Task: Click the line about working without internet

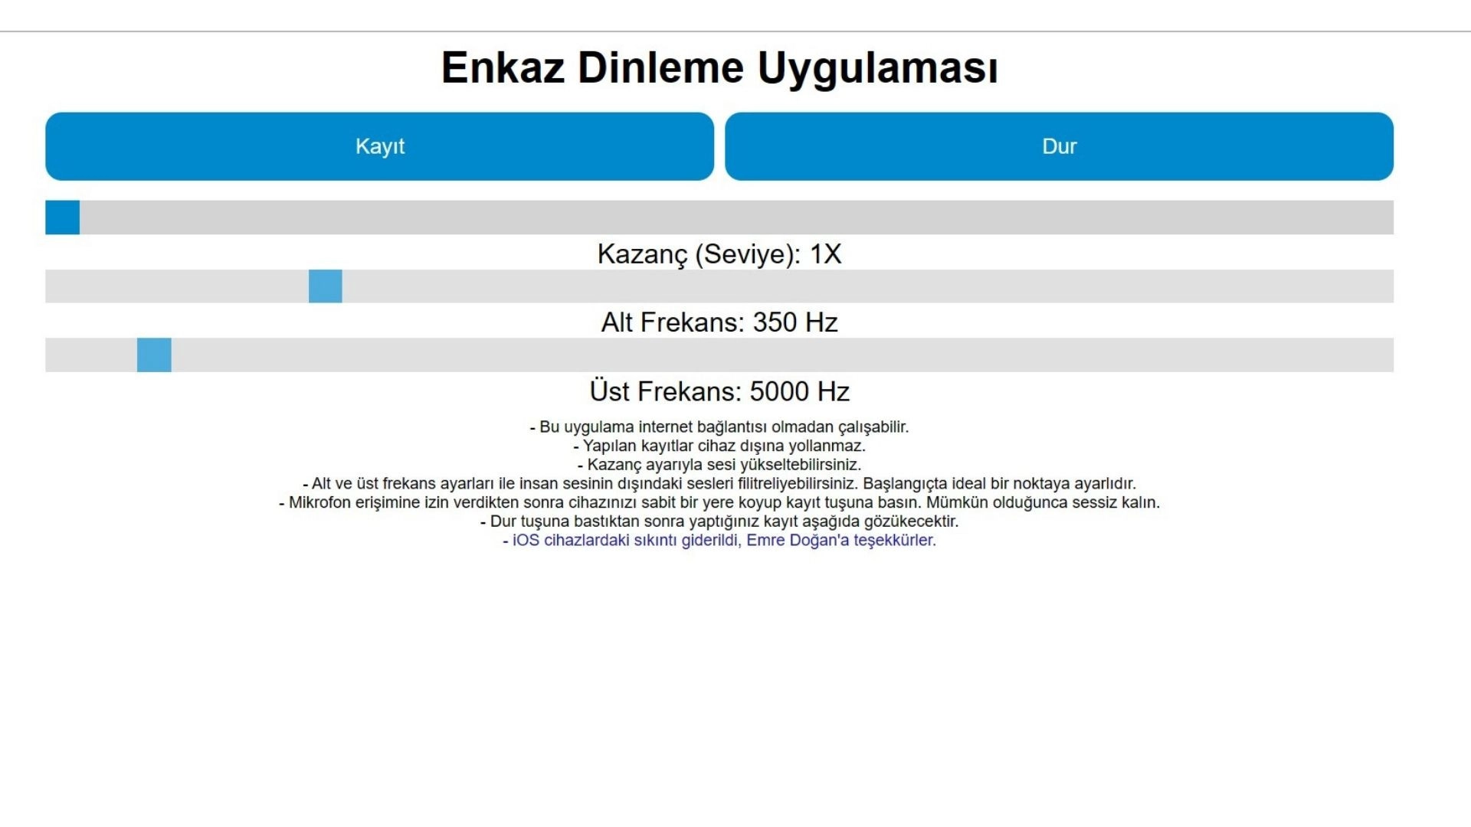Action: click(719, 427)
